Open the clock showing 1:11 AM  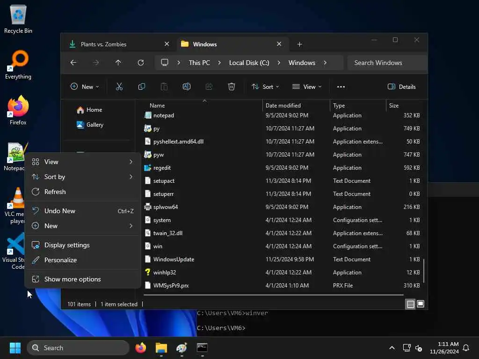point(444,348)
